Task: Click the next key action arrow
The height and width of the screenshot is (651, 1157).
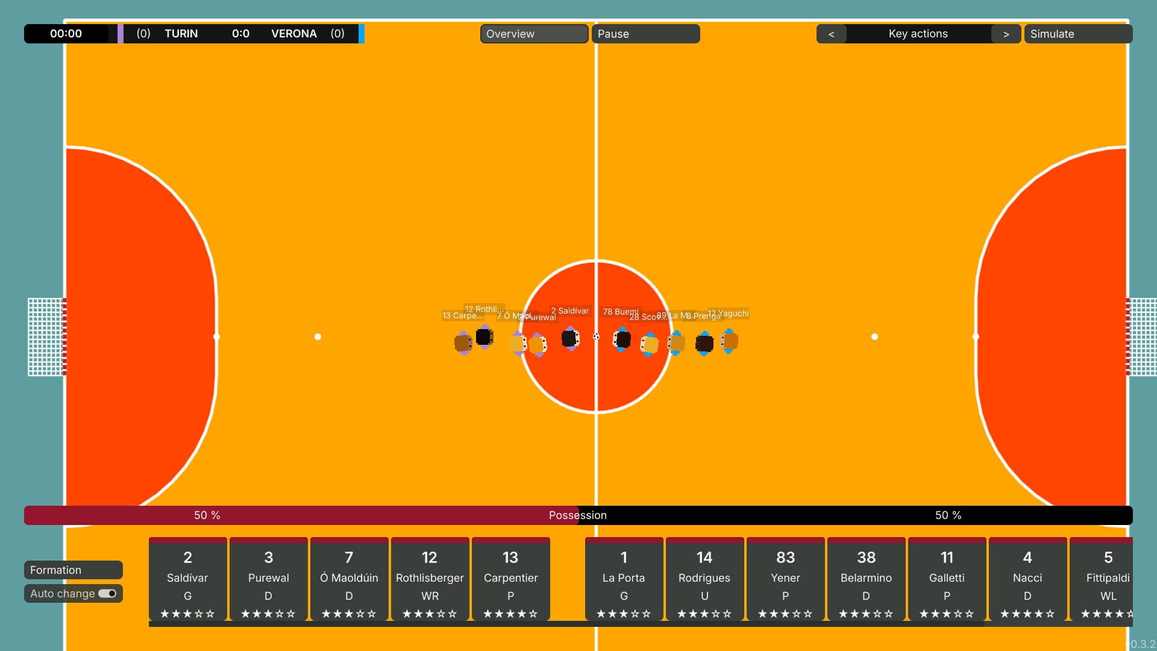Action: pos(1005,34)
